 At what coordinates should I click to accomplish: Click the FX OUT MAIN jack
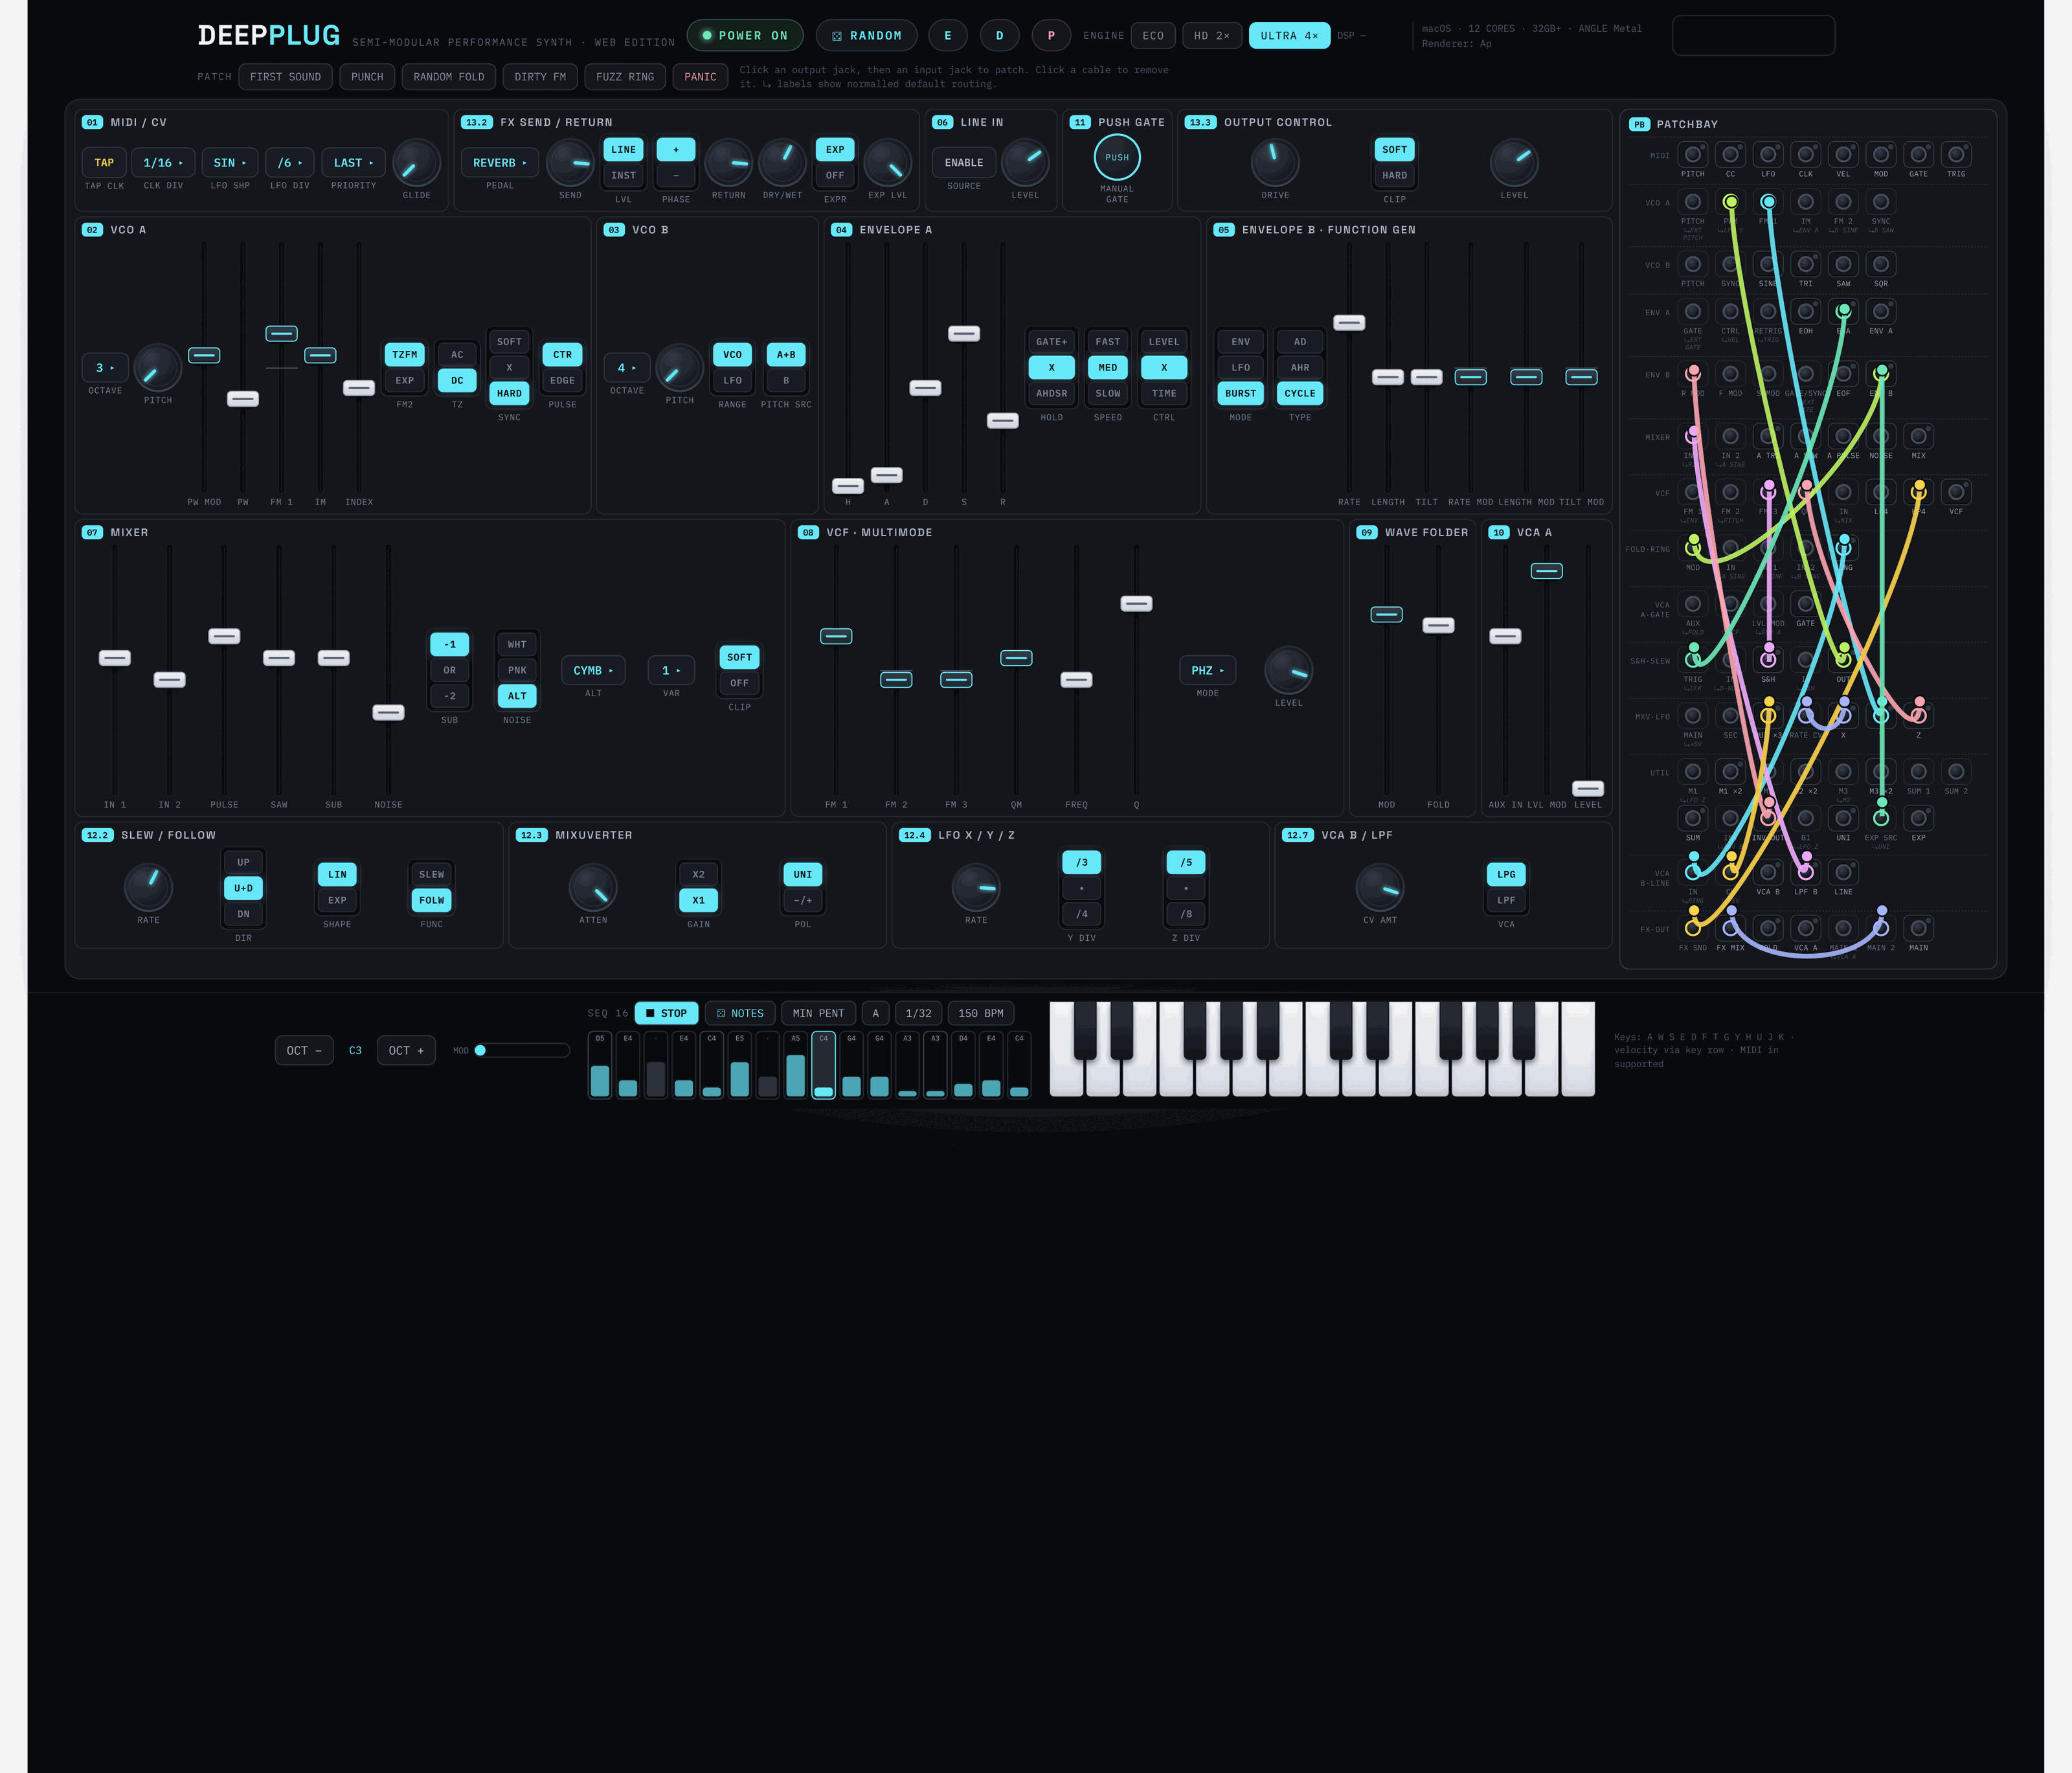coord(1918,928)
